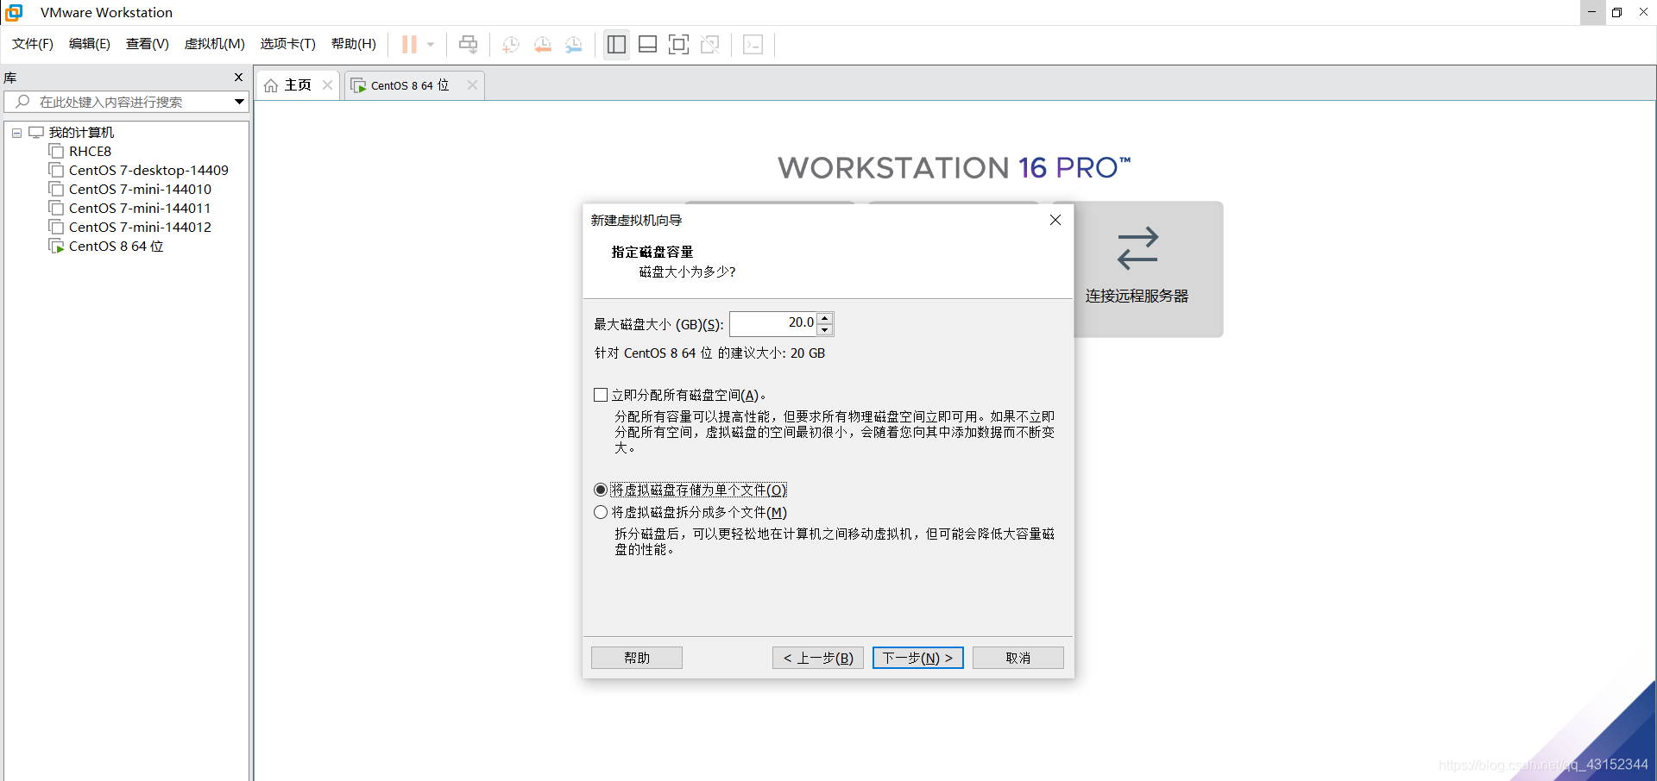Enable 立即分配所有磁盘空间 option
Screen dimensions: 1657x781
tap(601, 394)
